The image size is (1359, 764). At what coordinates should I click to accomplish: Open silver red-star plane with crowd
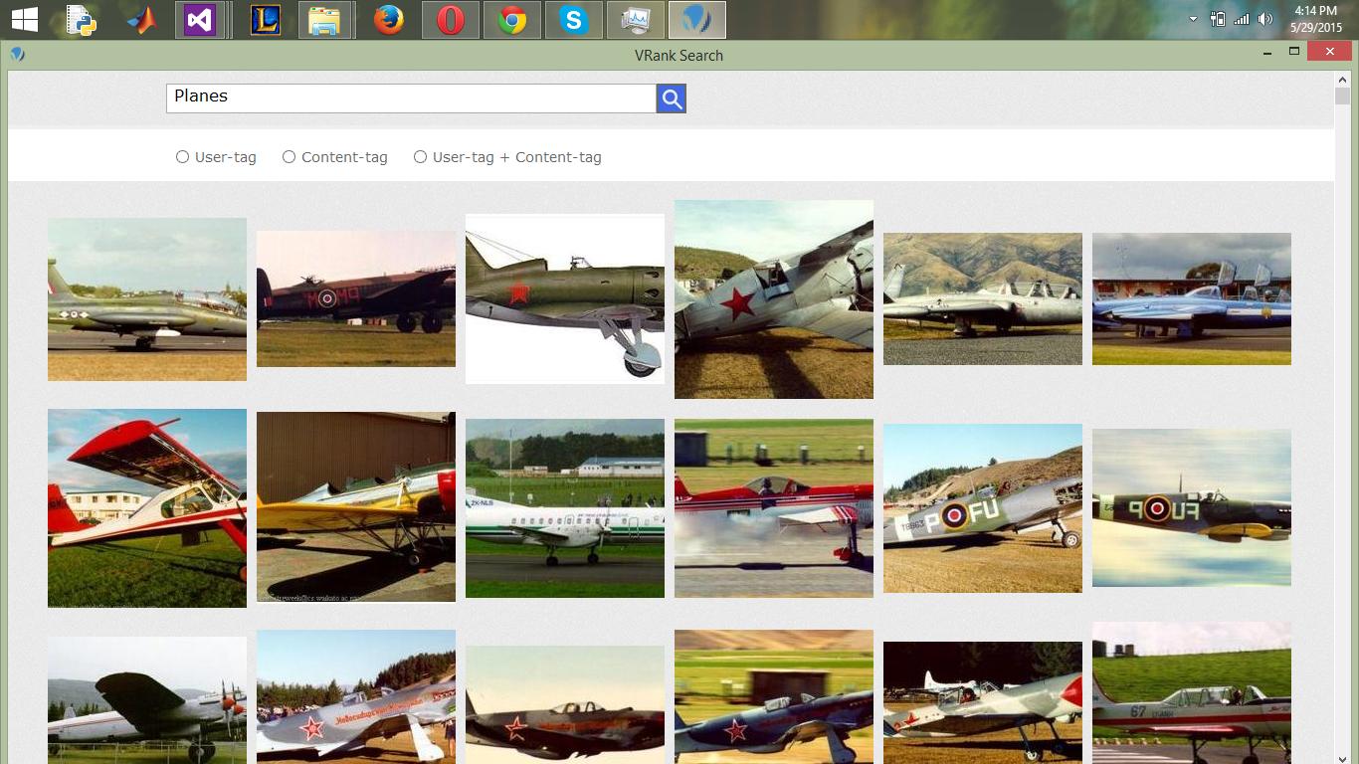pos(356,696)
